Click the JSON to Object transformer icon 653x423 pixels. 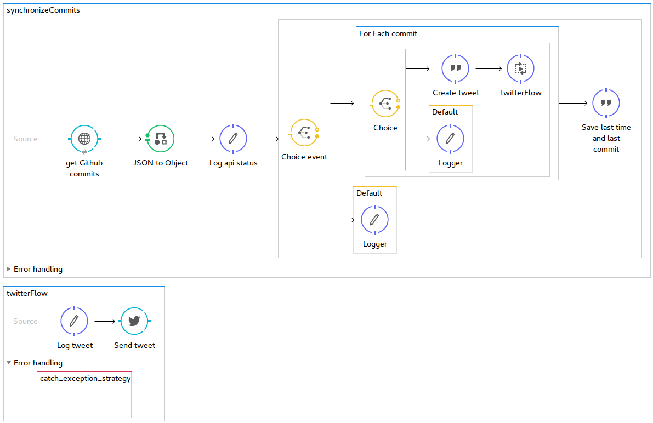(160, 139)
